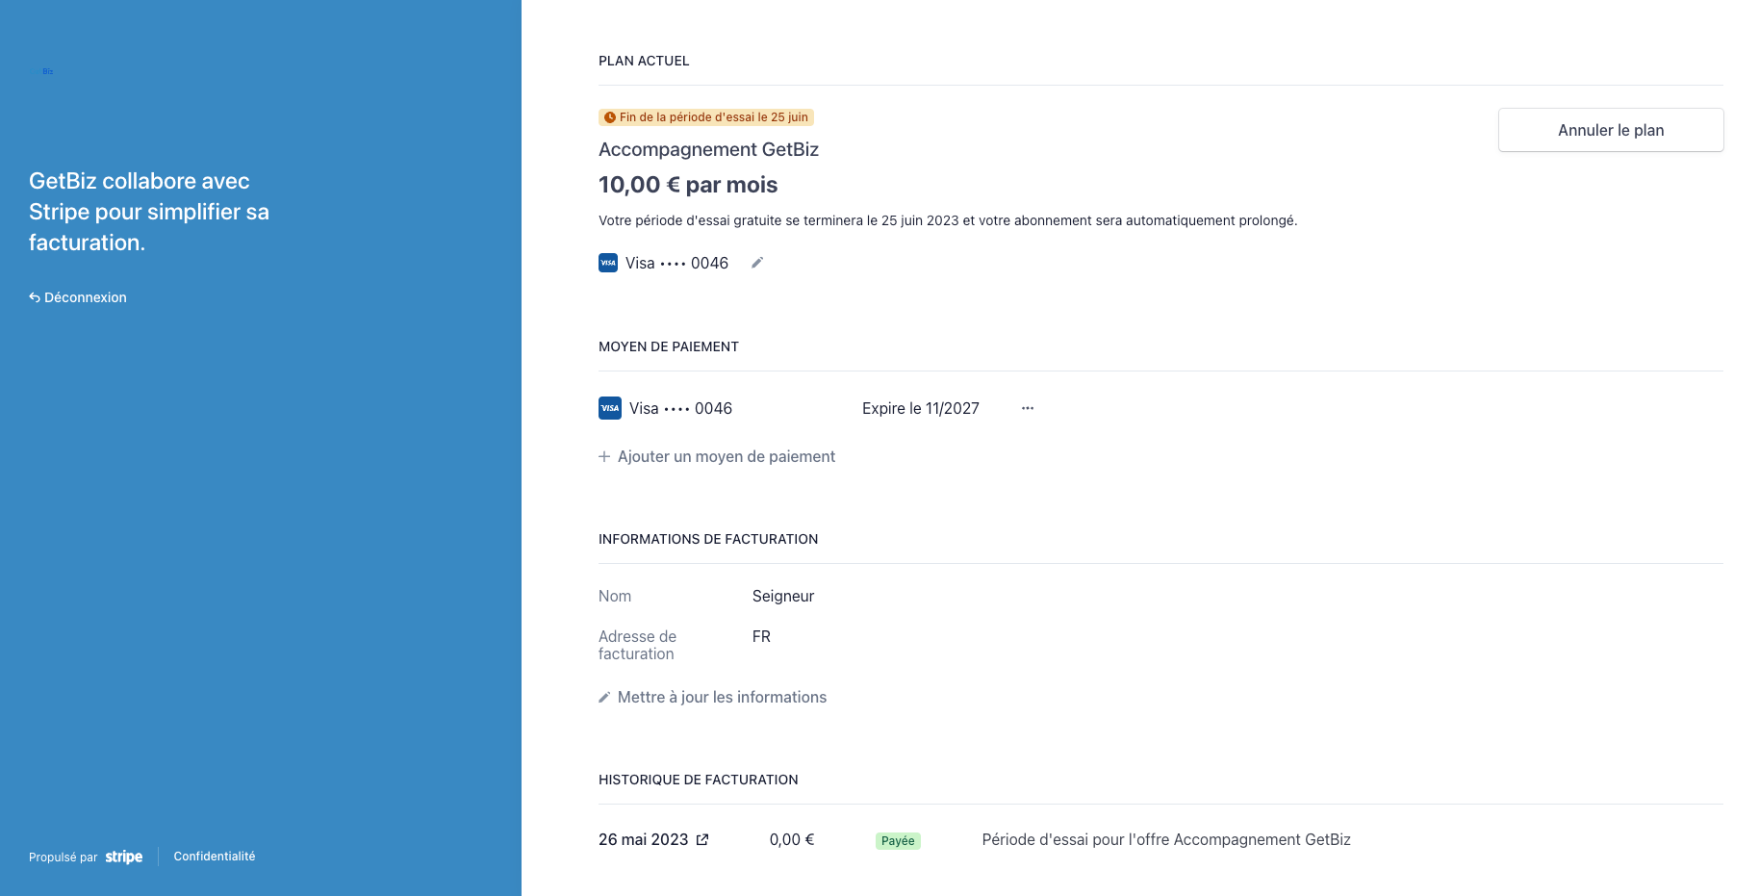Click Mettre à jour les informations
1759x896 pixels.
(713, 697)
